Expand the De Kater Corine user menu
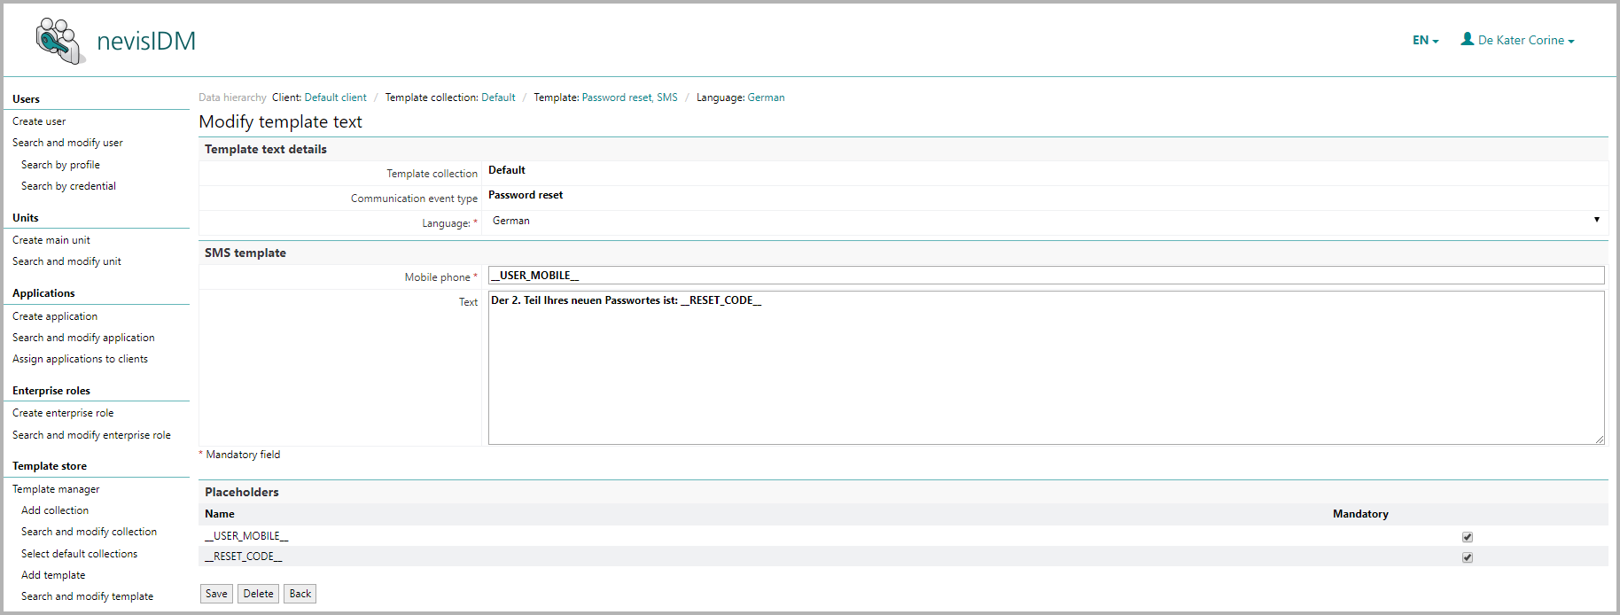 (x=1525, y=41)
